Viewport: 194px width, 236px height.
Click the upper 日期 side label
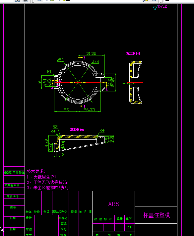[13, 218]
